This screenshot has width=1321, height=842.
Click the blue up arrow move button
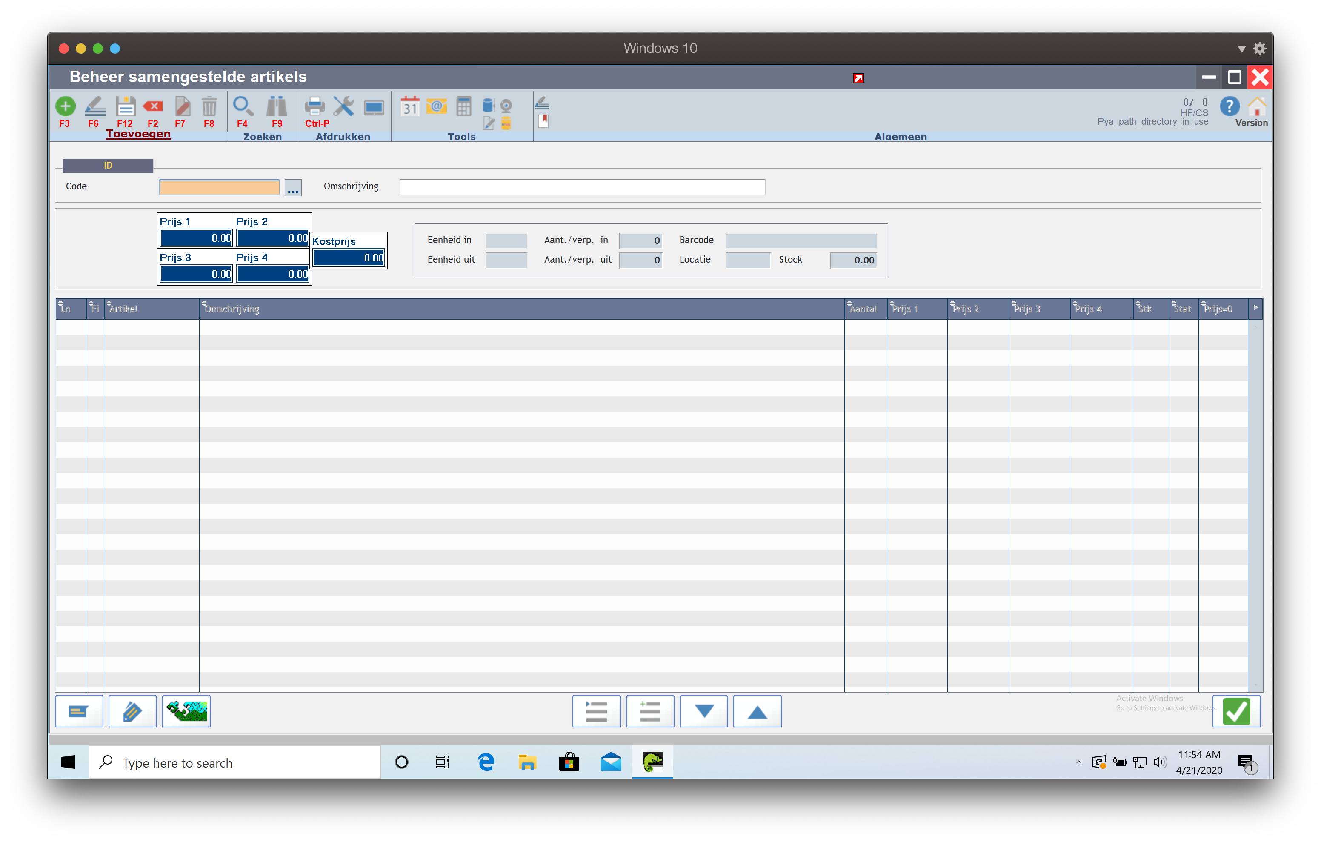pyautogui.click(x=757, y=712)
